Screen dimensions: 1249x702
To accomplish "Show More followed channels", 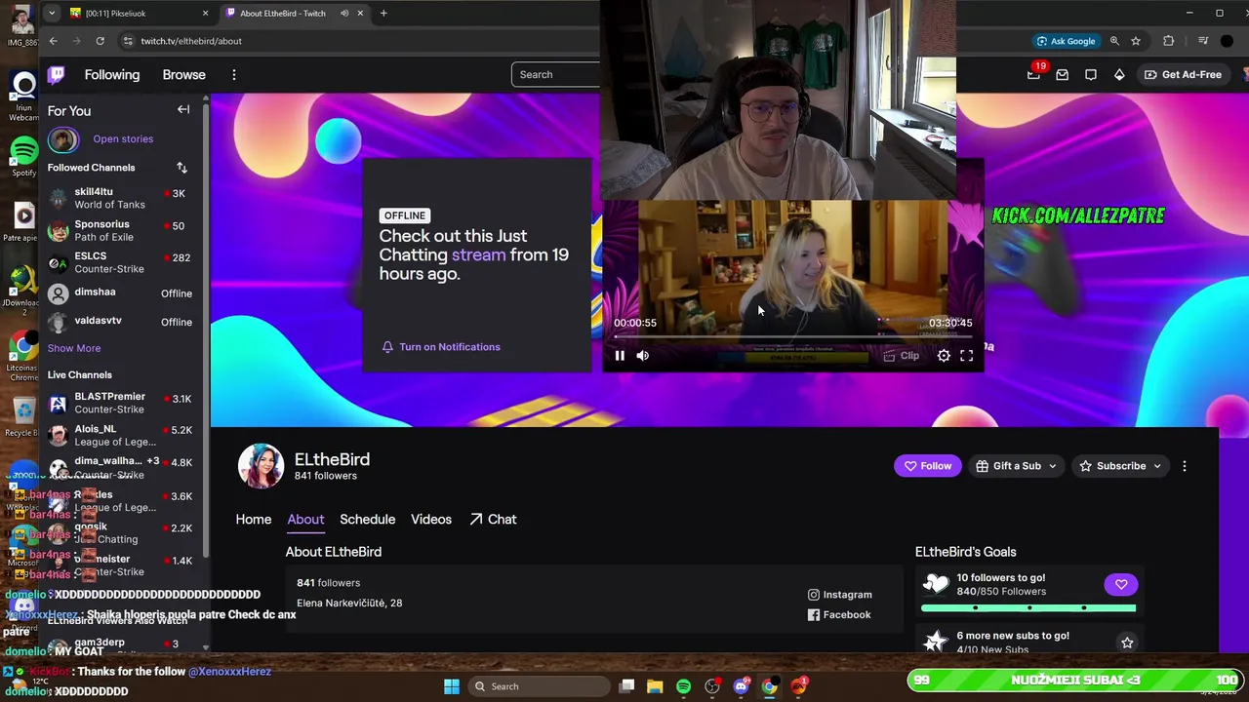I will click(74, 348).
